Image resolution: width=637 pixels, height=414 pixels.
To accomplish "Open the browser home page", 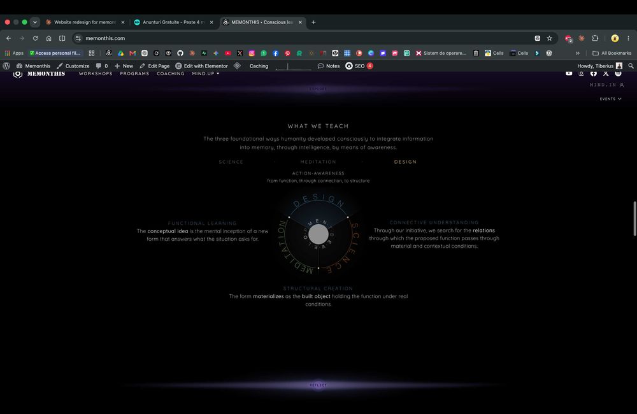I will [49, 38].
